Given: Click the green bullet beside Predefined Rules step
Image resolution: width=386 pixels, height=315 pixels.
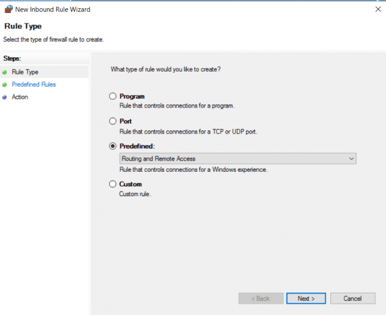Looking at the screenshot, I should (5, 85).
